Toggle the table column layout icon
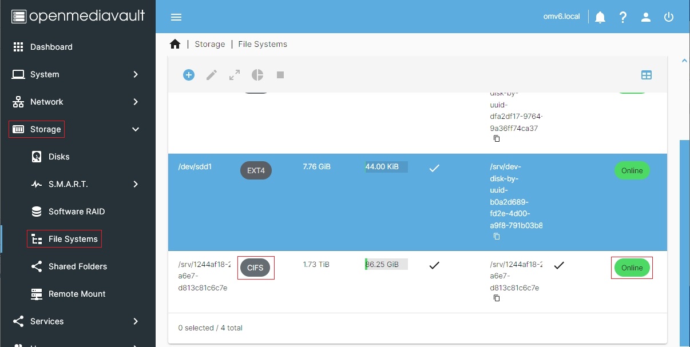Screen dimensions: 690x347 click(647, 75)
